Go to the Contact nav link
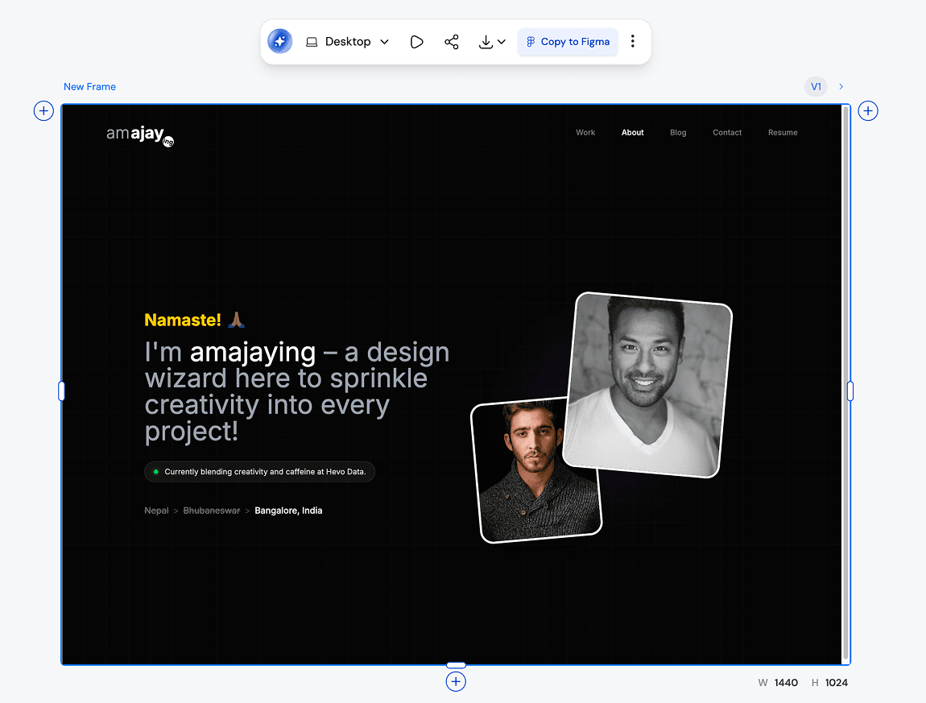Screen dimensions: 926x703 [727, 133]
